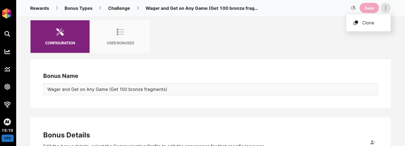Select the Configuration tab
The height and width of the screenshot is (146, 405).
pos(60,37)
